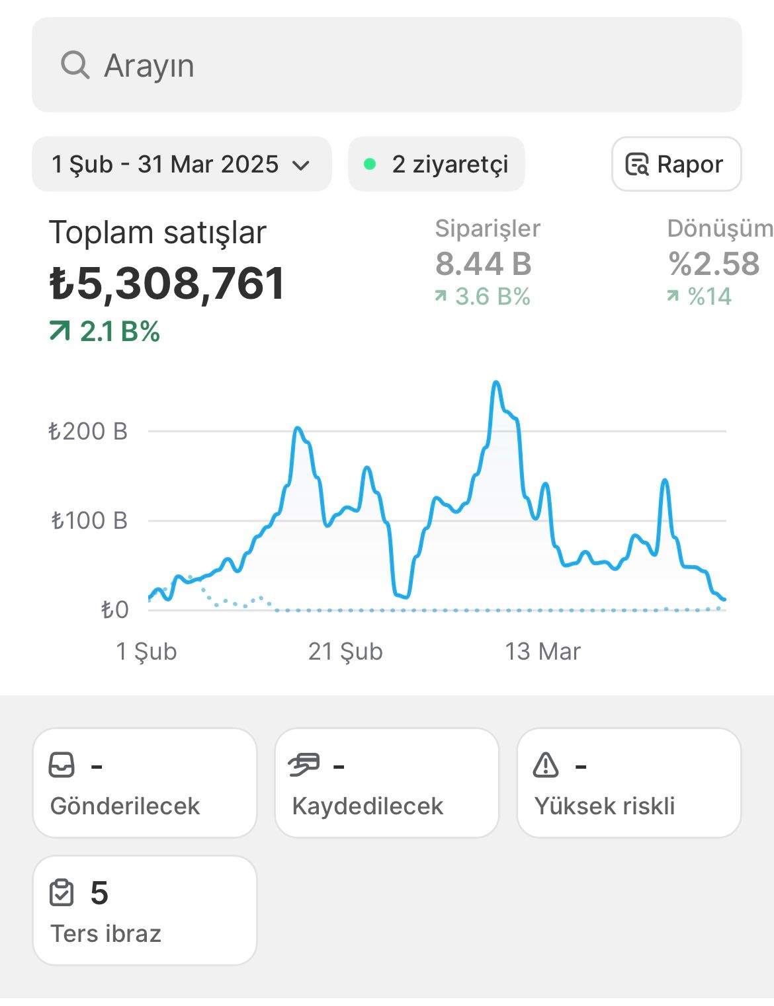Open the Ters ibraz card
This screenshot has height=1006, width=774.
pos(145,911)
